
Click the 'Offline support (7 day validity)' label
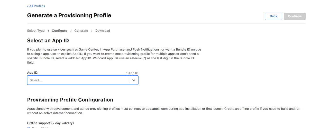point(50,123)
